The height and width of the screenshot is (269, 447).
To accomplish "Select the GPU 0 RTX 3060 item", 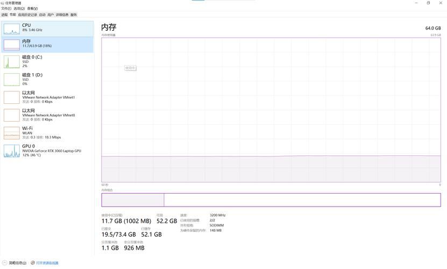I will [x=47, y=151].
